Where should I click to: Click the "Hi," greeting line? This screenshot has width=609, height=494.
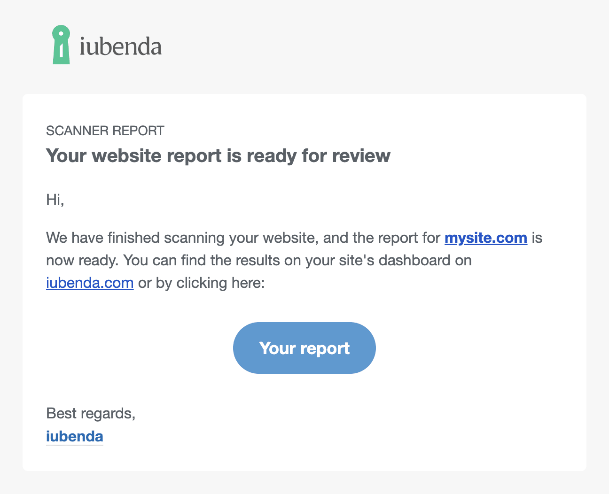[x=55, y=200]
